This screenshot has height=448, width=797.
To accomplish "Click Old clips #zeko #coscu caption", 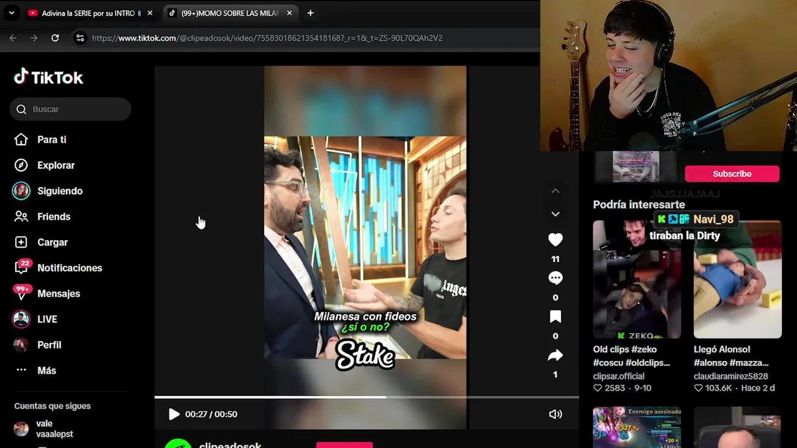I will click(631, 356).
